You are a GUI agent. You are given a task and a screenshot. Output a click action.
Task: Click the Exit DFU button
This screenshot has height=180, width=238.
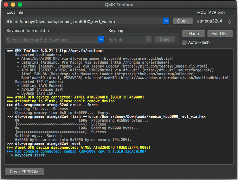220,34
